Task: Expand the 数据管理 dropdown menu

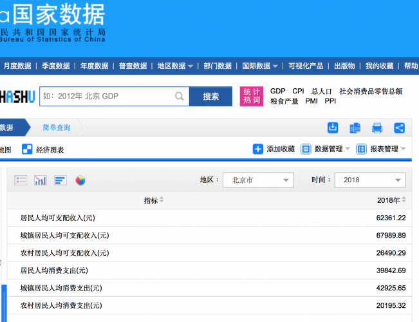Action: pyautogui.click(x=326, y=149)
